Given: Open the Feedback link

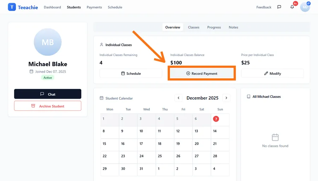Looking at the screenshot, I should [264, 7].
